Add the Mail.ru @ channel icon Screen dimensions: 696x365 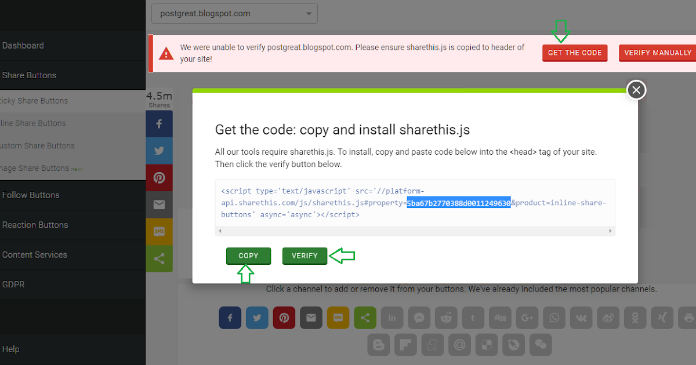[x=459, y=345]
